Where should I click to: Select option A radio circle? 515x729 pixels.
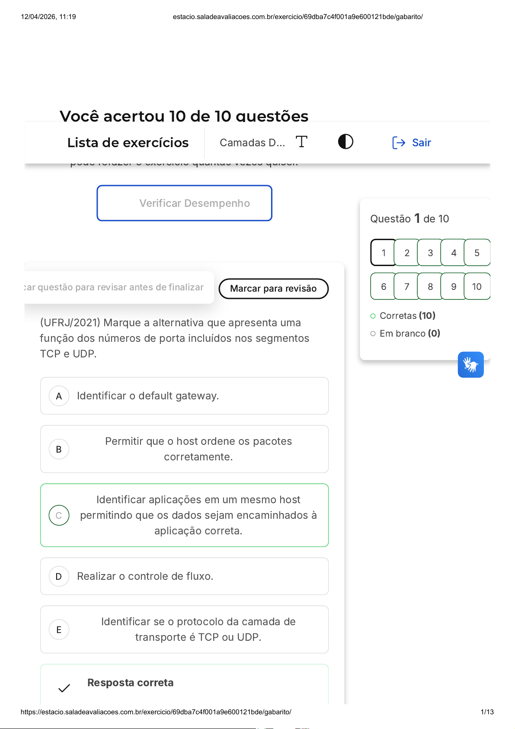[x=59, y=396]
